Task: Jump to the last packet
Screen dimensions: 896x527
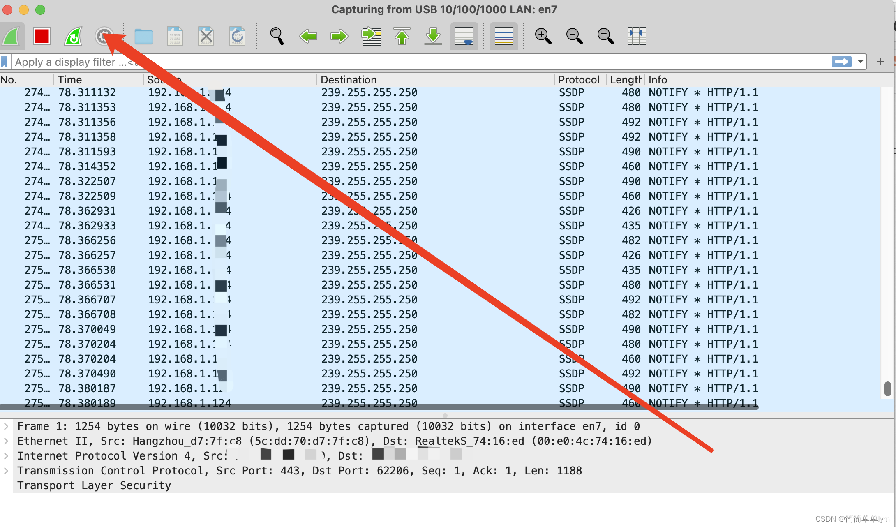Action: click(x=433, y=36)
